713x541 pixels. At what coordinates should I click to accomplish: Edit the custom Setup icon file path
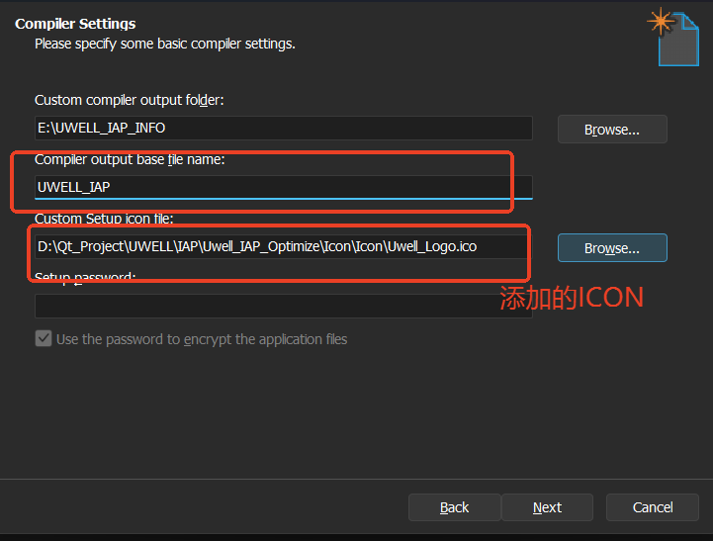[x=283, y=247]
